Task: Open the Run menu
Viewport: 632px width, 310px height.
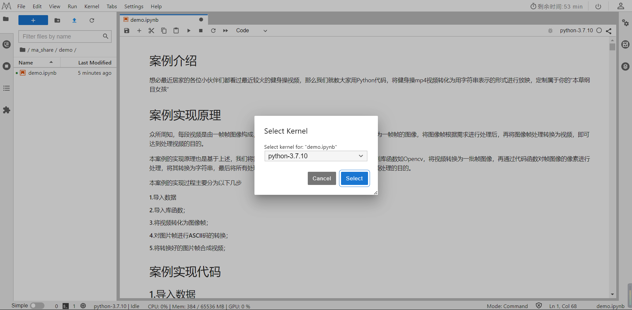Action: tap(72, 6)
